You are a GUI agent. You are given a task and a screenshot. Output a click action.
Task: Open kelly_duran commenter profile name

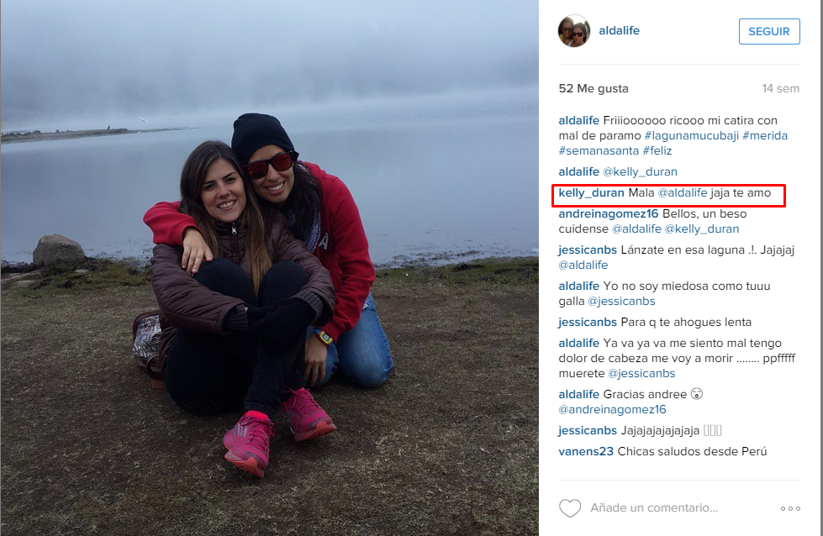point(591,192)
